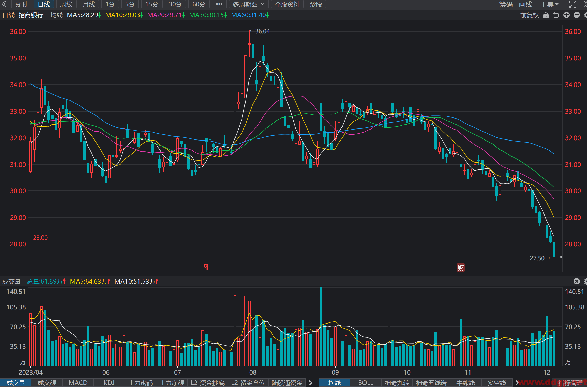This screenshot has width=587, height=387.
Task: Switch to the 周线 weekly period
Action: [66, 4]
